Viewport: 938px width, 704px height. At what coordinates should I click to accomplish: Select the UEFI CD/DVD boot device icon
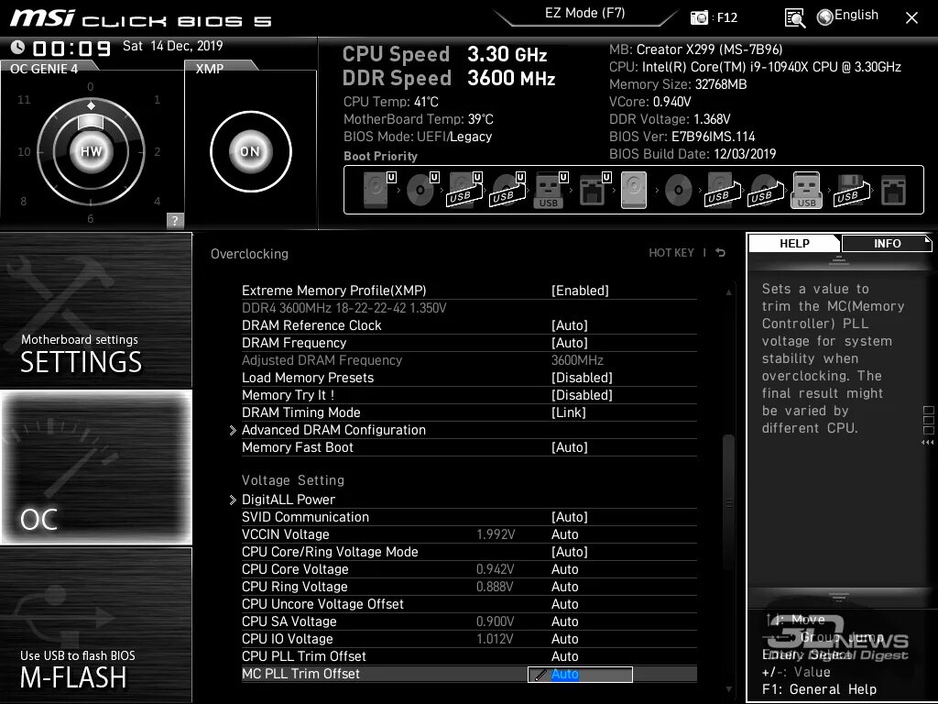[x=422, y=190]
